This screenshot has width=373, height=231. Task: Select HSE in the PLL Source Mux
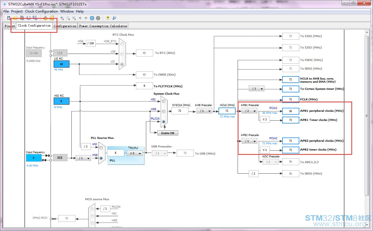coord(101,158)
